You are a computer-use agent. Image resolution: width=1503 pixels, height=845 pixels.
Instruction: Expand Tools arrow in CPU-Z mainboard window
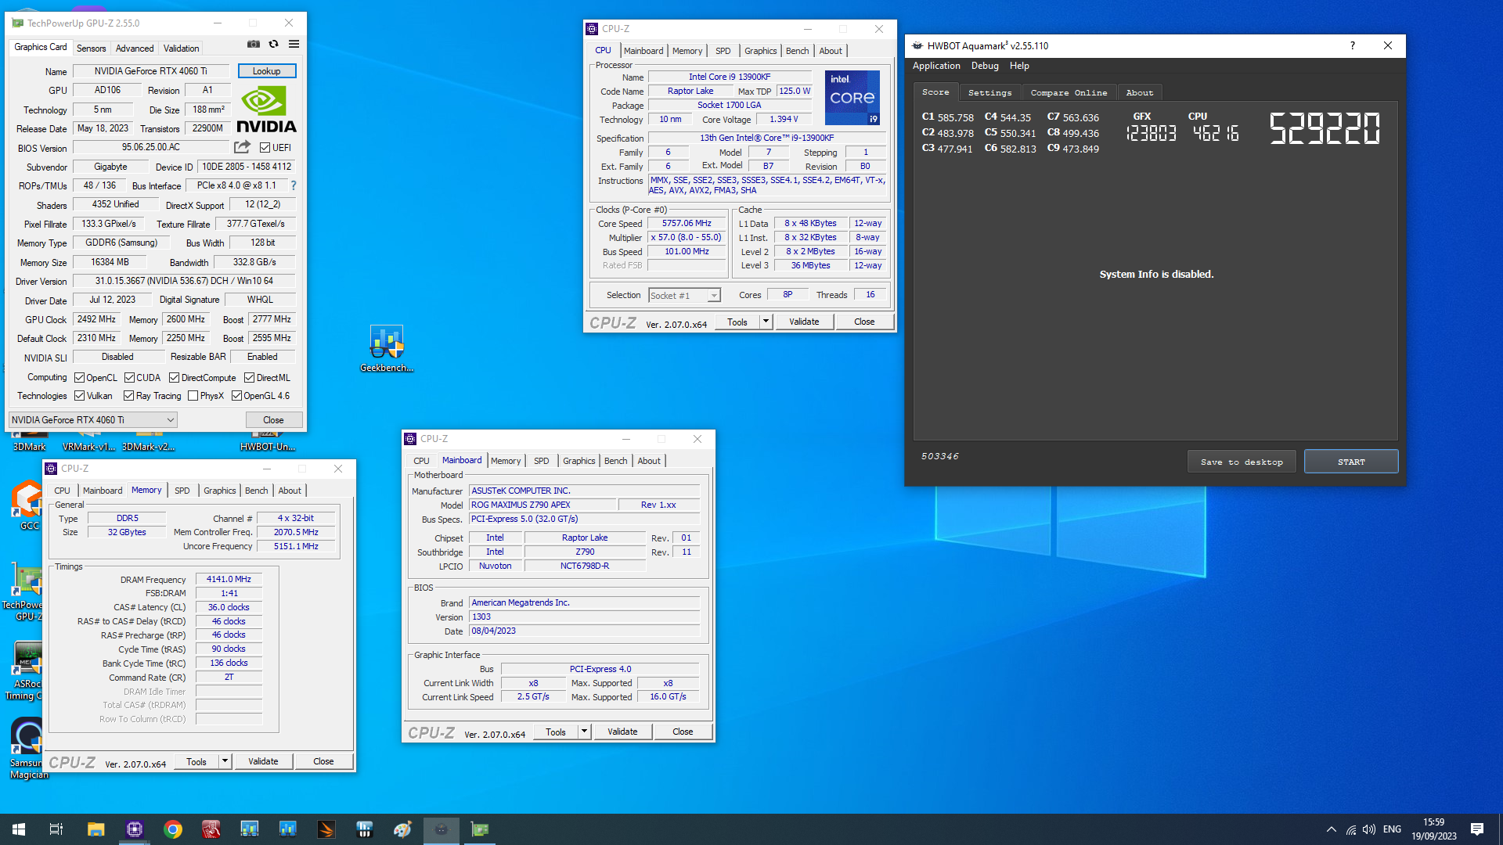[584, 732]
